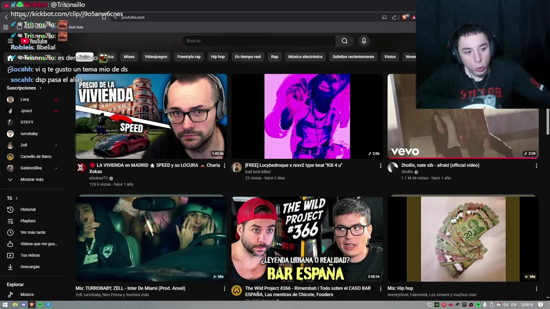Image resolution: width=550 pixels, height=309 pixels.
Task: Select the Mixes filter chip
Action: tap(129, 57)
